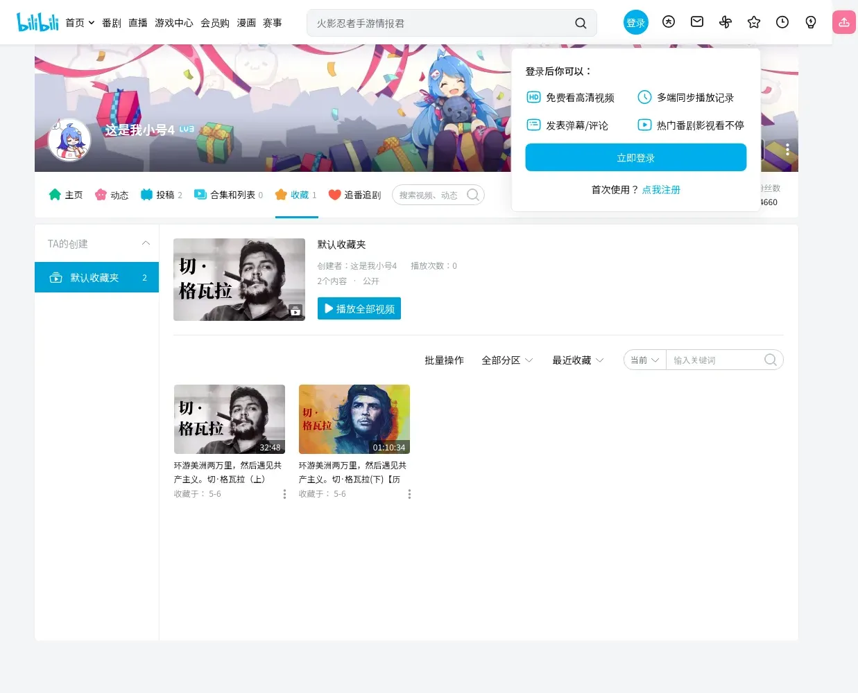Screen dimensions: 858x693
Task: Click 批量操作
Action: click(x=444, y=360)
